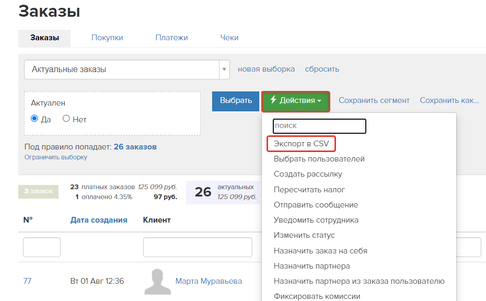Click the Выбрать button

(236, 101)
